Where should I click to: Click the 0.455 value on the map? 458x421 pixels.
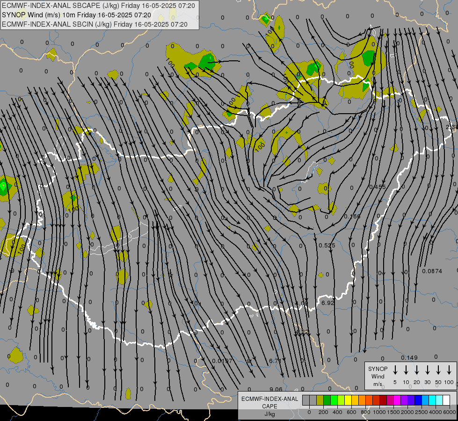pos(378,187)
